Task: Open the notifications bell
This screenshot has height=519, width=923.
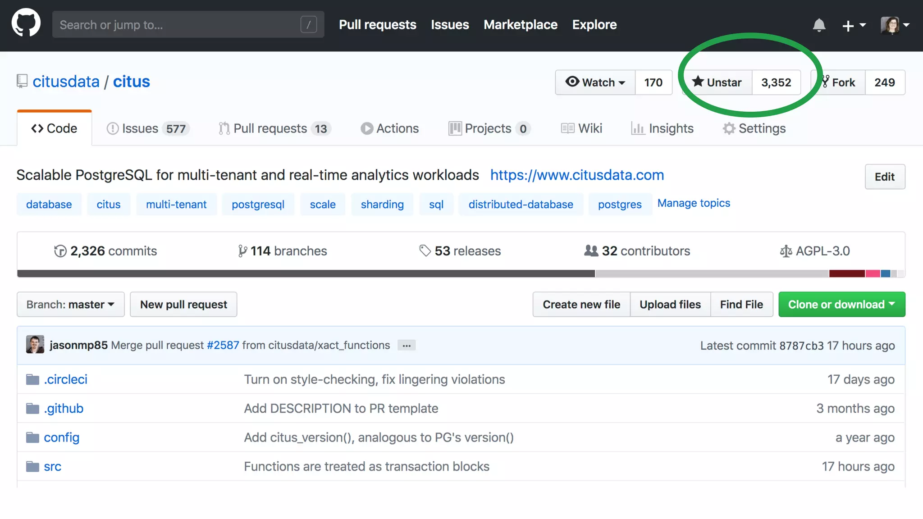Action: [x=819, y=25]
